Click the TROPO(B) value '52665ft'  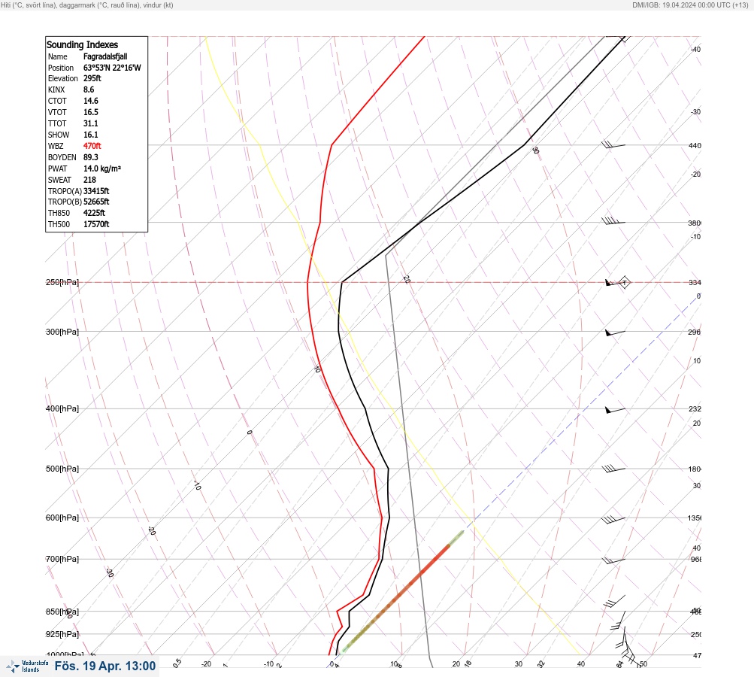click(96, 202)
